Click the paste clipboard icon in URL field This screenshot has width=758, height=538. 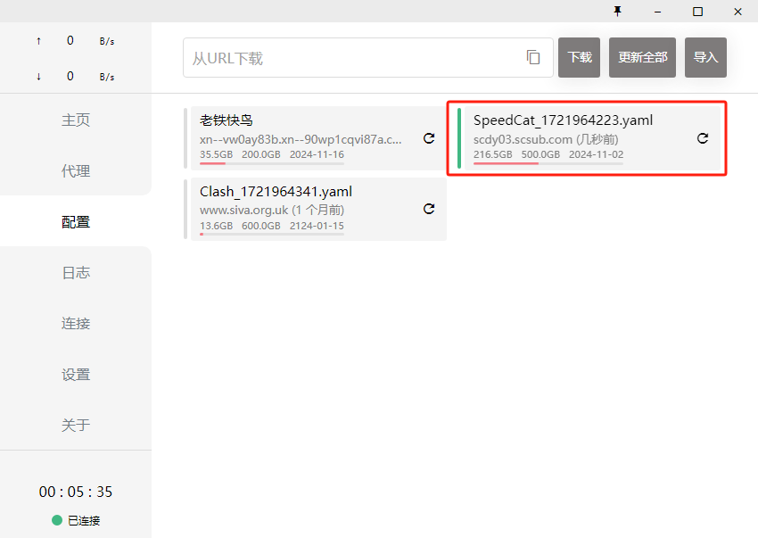[533, 57]
